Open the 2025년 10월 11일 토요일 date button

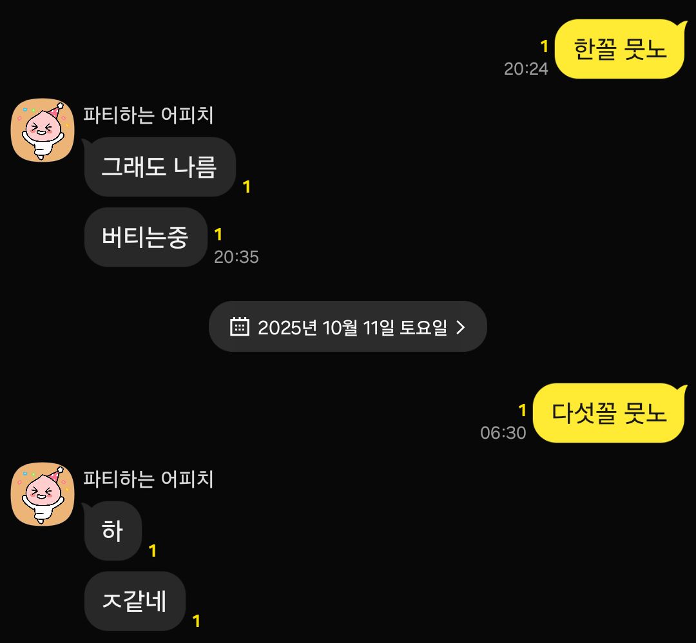(x=348, y=327)
